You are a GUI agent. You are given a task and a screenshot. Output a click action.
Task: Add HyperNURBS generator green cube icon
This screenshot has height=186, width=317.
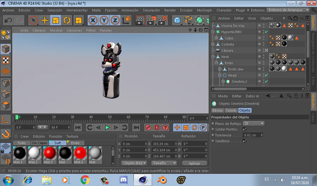[199, 20]
